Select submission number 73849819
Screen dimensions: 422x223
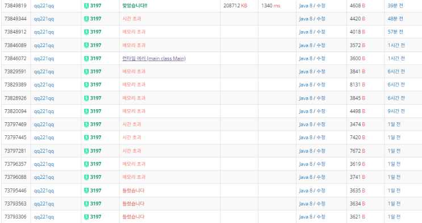(x=15, y=6)
